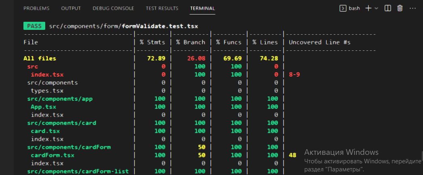The image size is (423, 175).
Task: Click All files branch value 26.08
Action: tap(196, 58)
